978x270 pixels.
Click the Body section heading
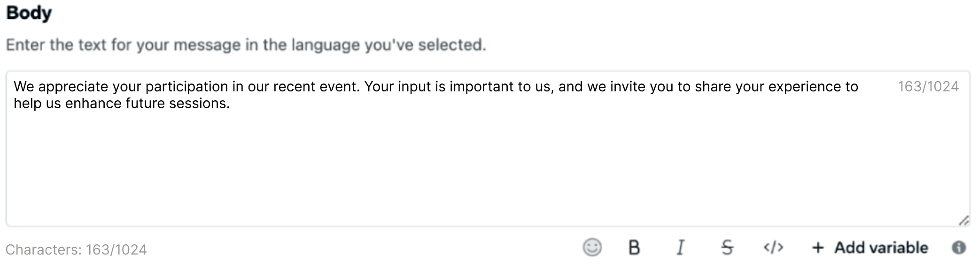(29, 13)
